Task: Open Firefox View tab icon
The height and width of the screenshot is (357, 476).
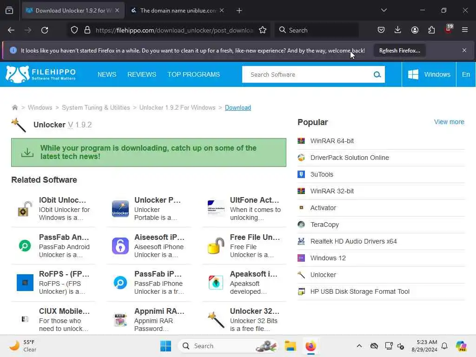Action: (9, 10)
